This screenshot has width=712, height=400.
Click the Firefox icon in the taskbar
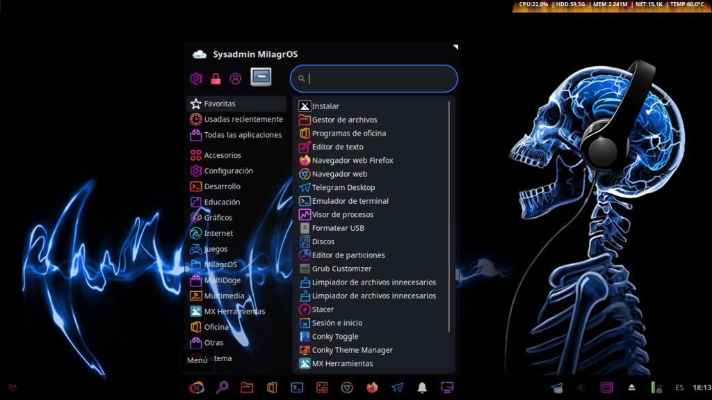click(x=372, y=387)
